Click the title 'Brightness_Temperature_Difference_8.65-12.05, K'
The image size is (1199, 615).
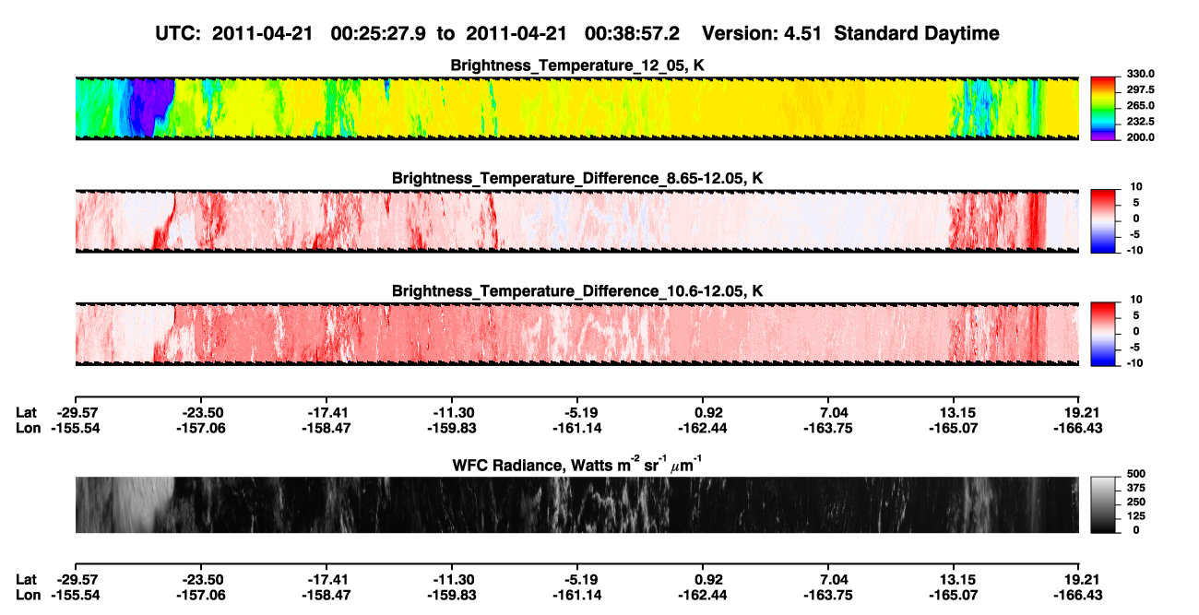(577, 178)
